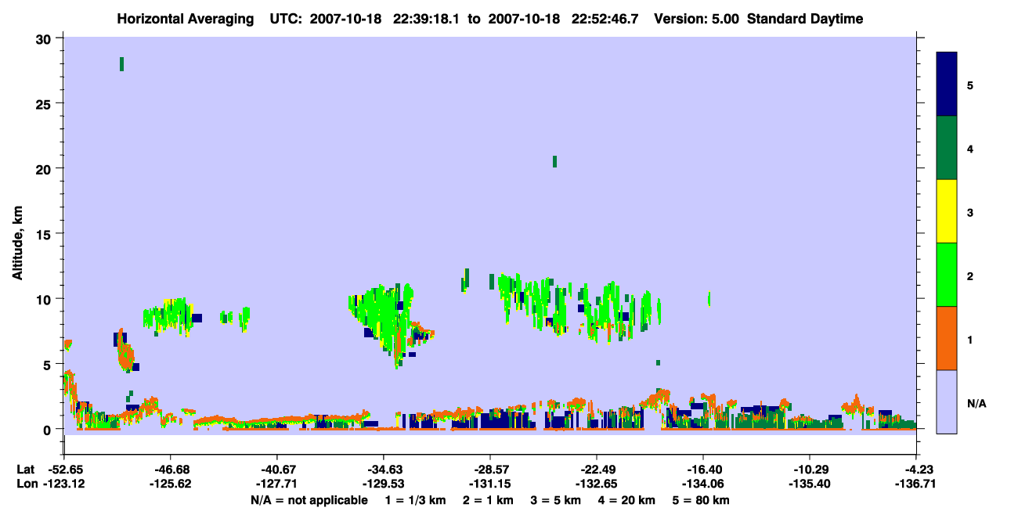Click the longitude value -134.06

point(703,484)
